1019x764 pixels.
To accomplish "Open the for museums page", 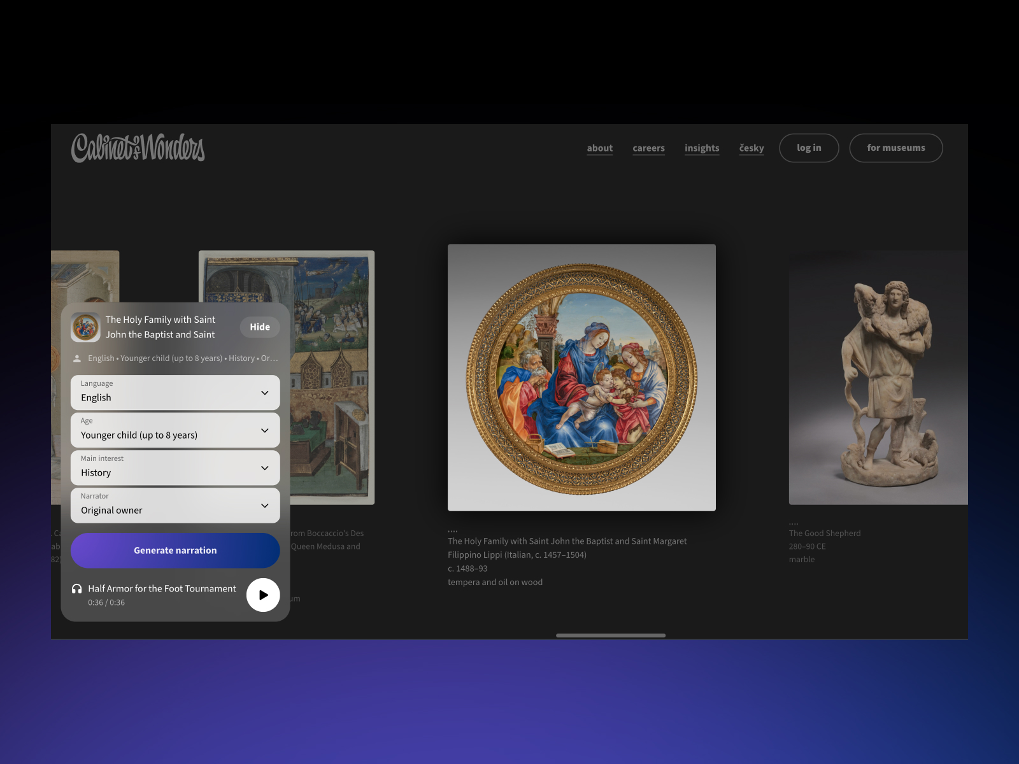I will [895, 148].
